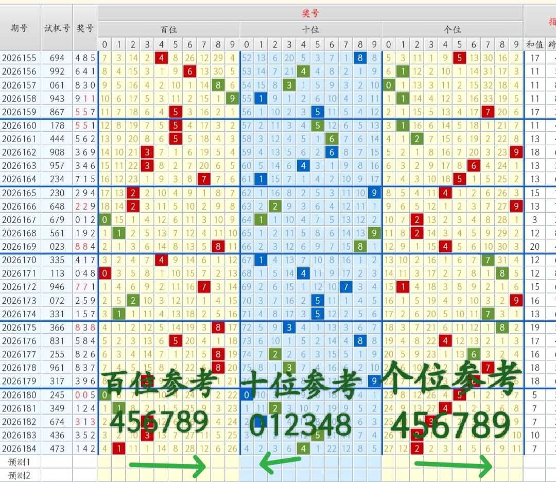Click the 预测1 row label
This screenshot has width=556, height=482.
pos(19,462)
